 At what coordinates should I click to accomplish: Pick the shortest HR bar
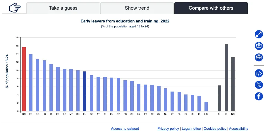click(206, 106)
